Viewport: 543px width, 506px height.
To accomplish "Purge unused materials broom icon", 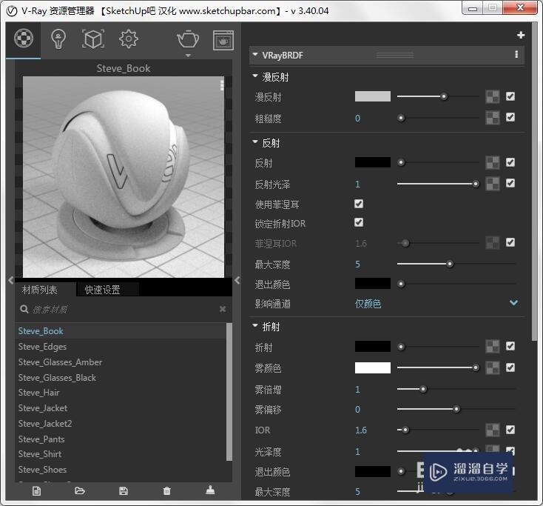I will click(210, 490).
